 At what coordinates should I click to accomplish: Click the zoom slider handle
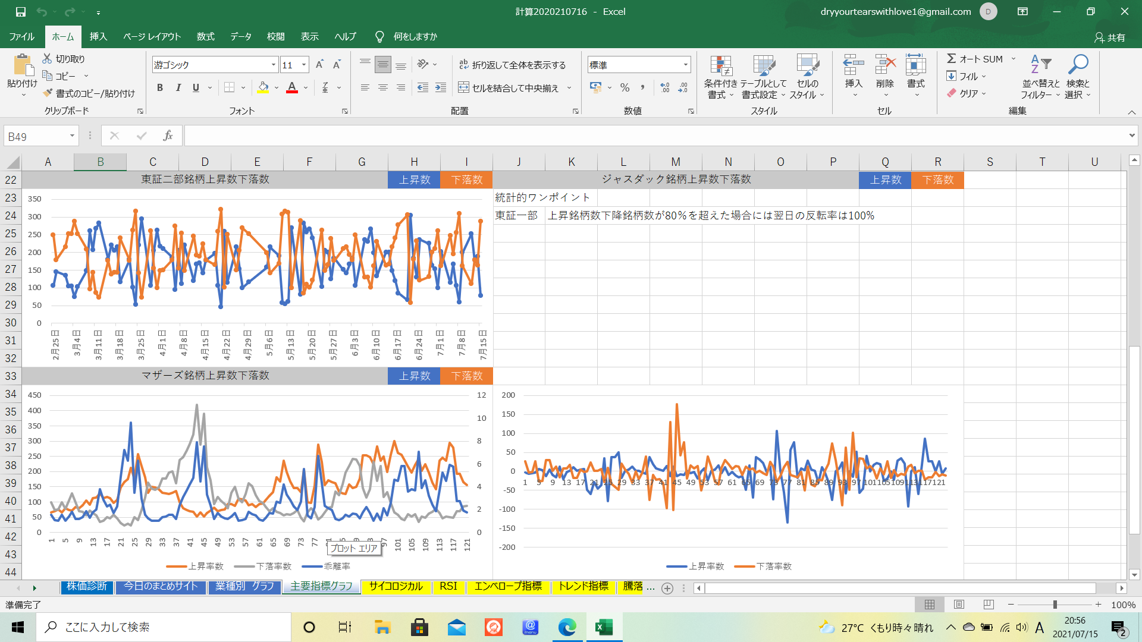tap(1055, 605)
